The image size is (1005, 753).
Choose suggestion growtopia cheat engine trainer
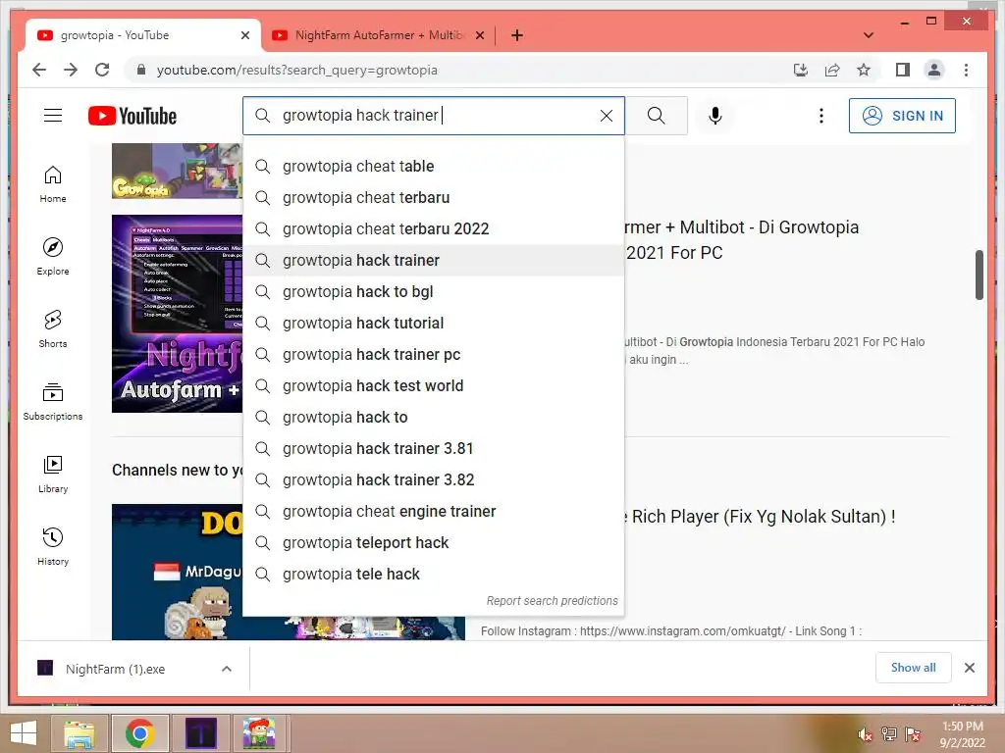[x=433, y=512]
